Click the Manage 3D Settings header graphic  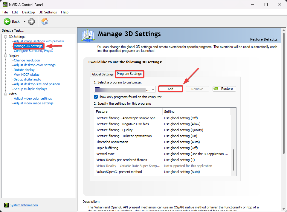tap(88, 35)
